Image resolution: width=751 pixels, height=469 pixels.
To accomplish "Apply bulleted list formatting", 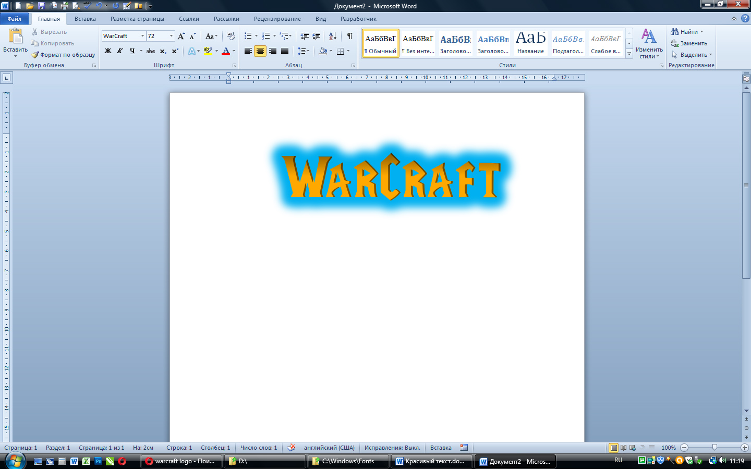I will coord(248,36).
